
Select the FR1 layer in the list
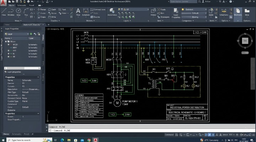15,50
